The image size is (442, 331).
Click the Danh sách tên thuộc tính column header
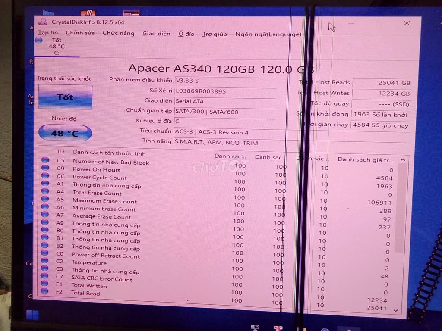[109, 153]
